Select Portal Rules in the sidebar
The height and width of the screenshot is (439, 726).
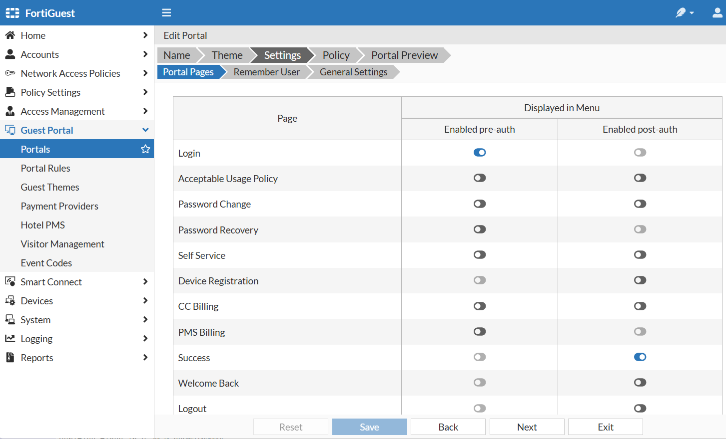[x=46, y=168]
